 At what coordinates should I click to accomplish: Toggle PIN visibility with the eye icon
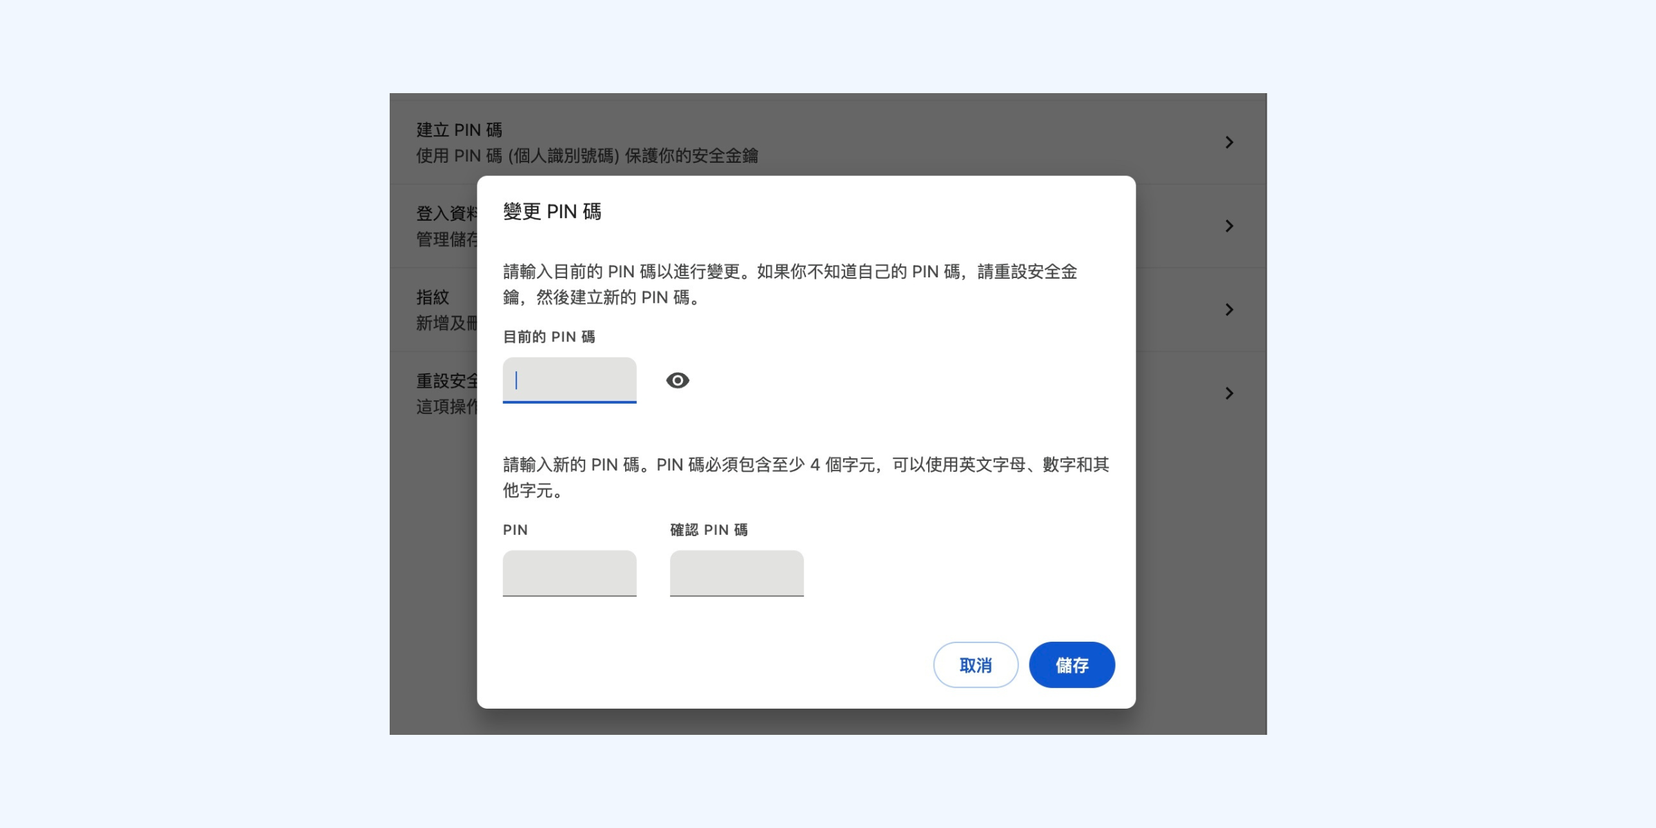(x=677, y=380)
